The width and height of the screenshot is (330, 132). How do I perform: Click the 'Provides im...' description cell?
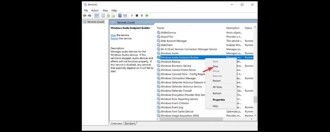click(234, 115)
